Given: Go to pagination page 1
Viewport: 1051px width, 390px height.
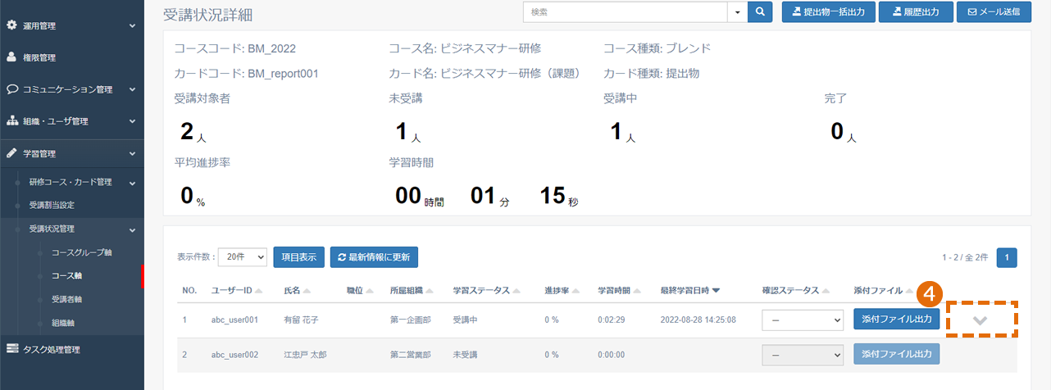Looking at the screenshot, I should tap(1008, 257).
